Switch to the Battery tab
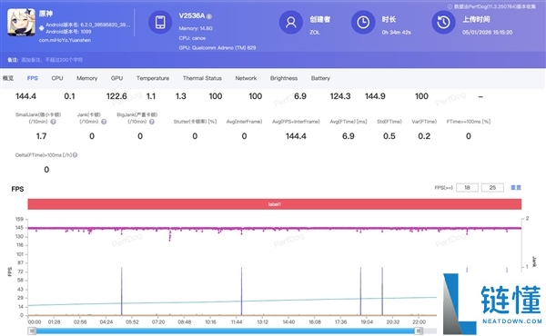This screenshot has width=546, height=336. (320, 78)
